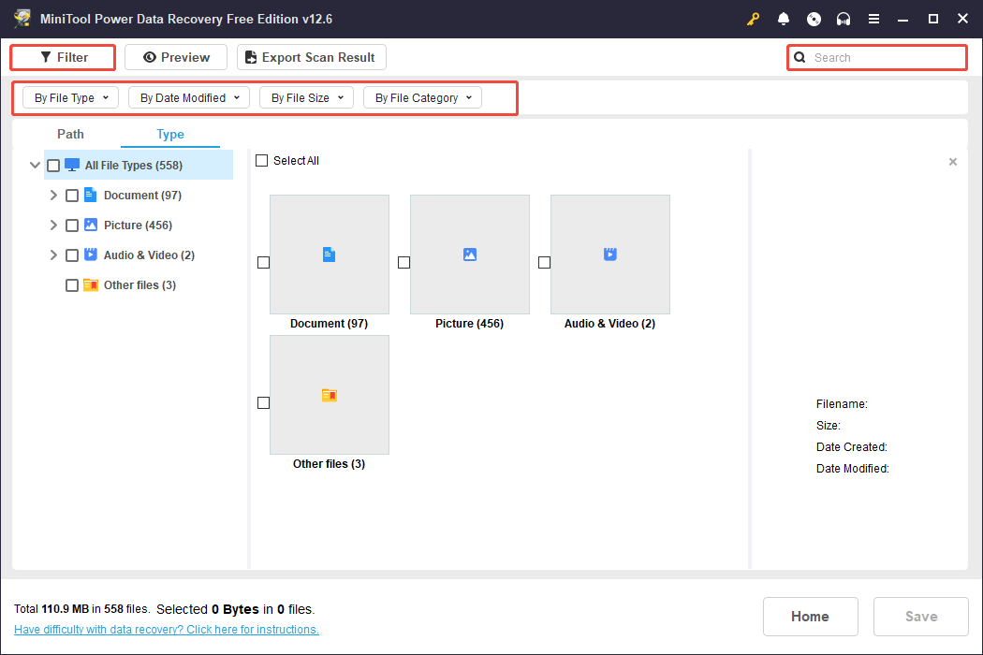Expand the Picture (456) tree node
The height and width of the screenshot is (655, 983).
pos(54,226)
